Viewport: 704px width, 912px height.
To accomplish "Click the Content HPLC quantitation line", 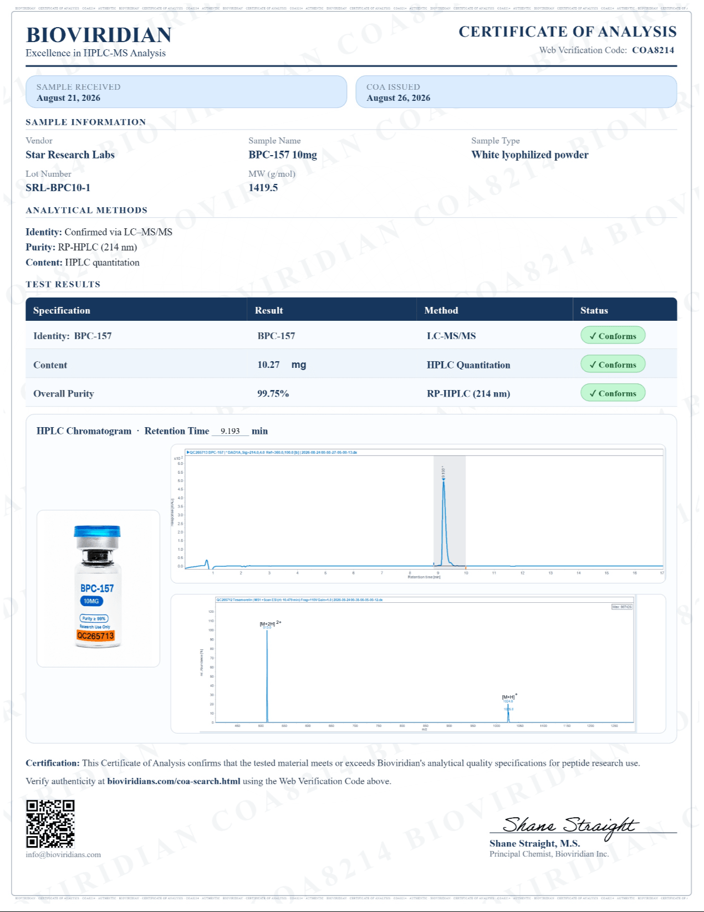I will pyautogui.click(x=83, y=263).
